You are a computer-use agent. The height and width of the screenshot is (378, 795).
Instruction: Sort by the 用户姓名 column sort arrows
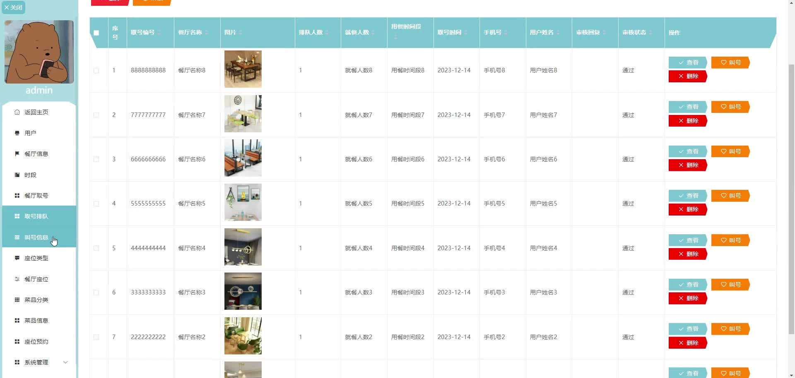tap(558, 32)
